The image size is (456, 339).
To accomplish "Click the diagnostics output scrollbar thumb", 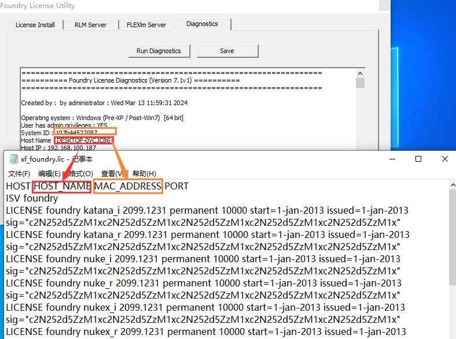I will pyautogui.click(x=360, y=83).
